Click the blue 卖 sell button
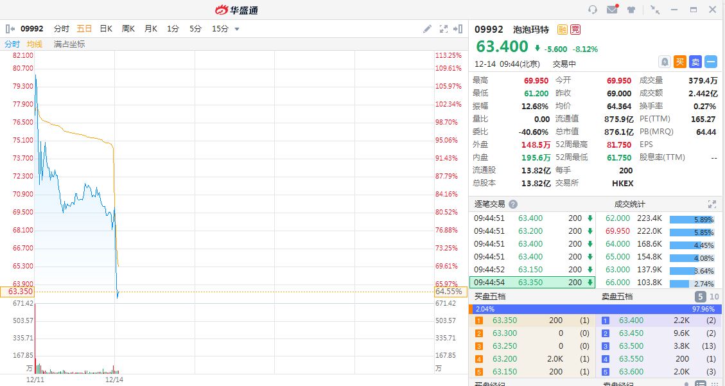725x386 pixels. coord(695,62)
